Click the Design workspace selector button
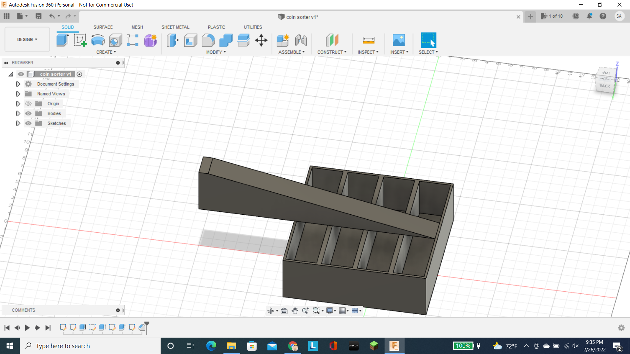Image resolution: width=630 pixels, height=354 pixels. tap(27, 39)
